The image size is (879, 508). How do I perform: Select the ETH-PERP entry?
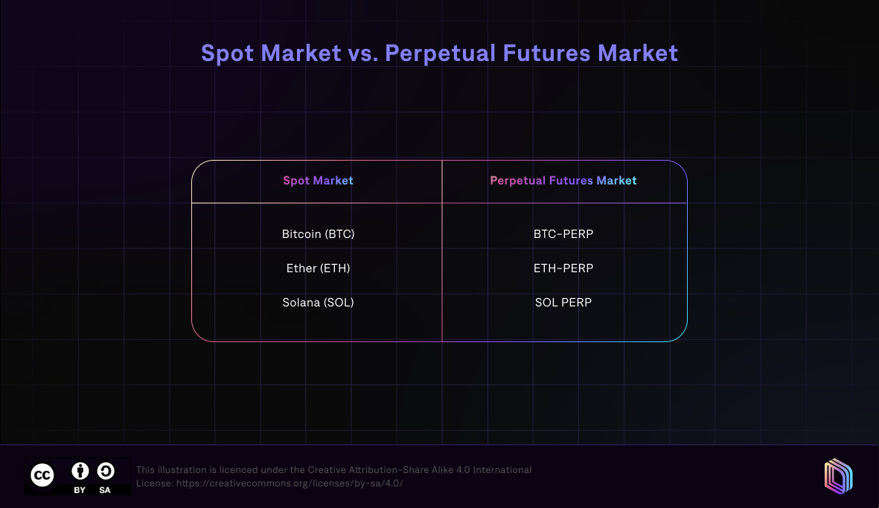[563, 269]
